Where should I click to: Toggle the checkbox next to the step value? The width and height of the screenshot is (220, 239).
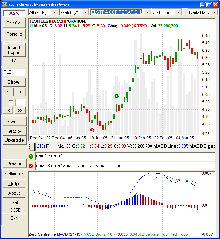11,102
